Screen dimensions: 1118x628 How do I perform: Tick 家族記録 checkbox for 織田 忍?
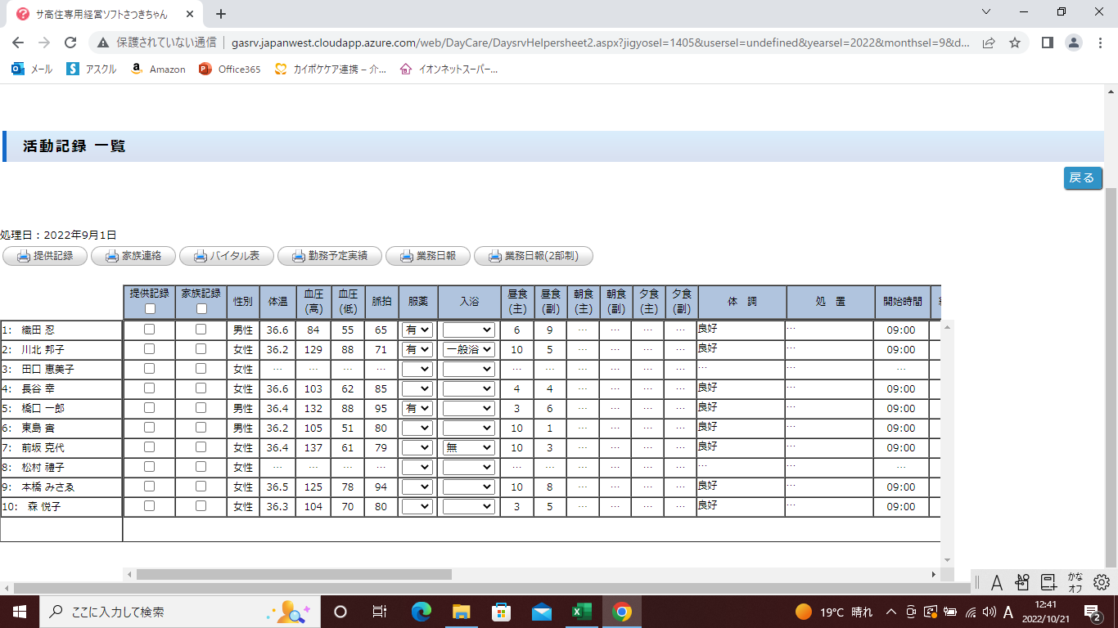coord(201,330)
